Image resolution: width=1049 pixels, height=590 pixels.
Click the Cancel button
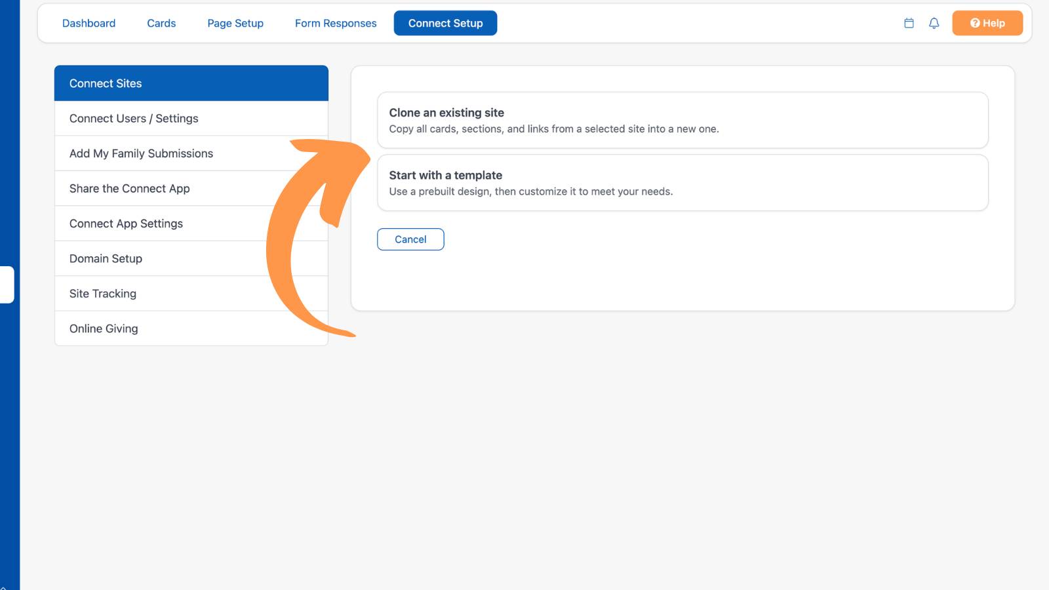click(410, 239)
